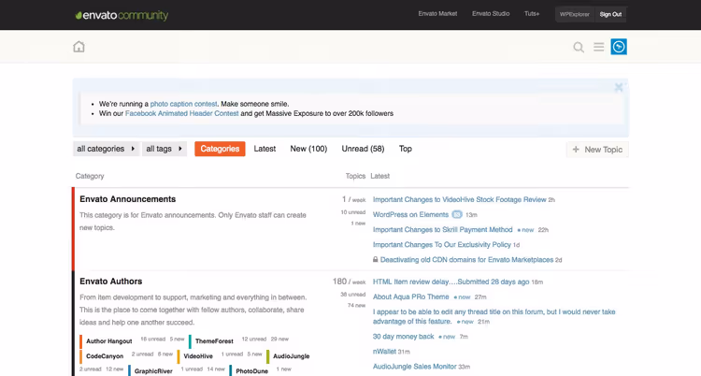The image size is (701, 376).
Task: Open the Unread (58) tab
Action: pos(363,149)
